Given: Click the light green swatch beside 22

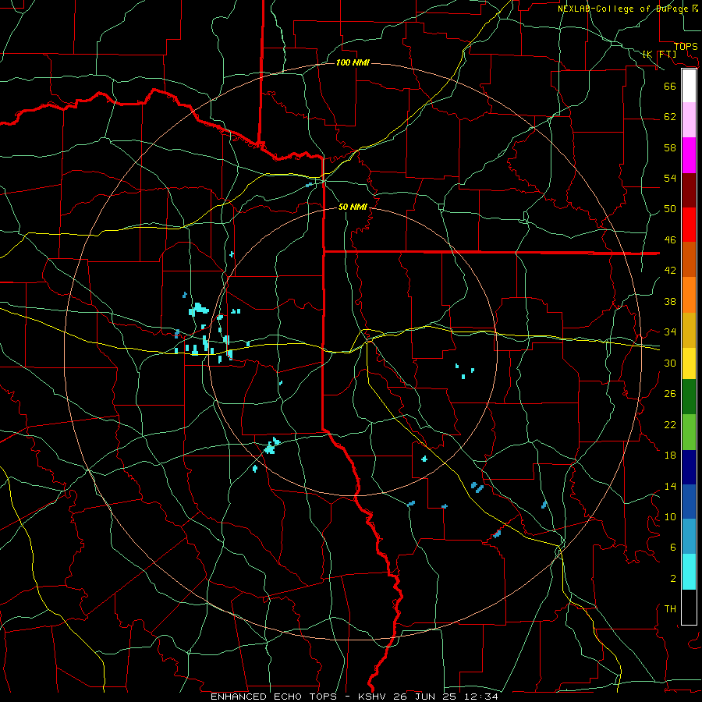Looking at the screenshot, I should (689, 432).
